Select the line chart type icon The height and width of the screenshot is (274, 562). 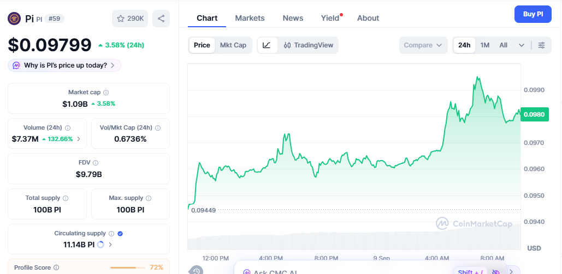(x=267, y=45)
